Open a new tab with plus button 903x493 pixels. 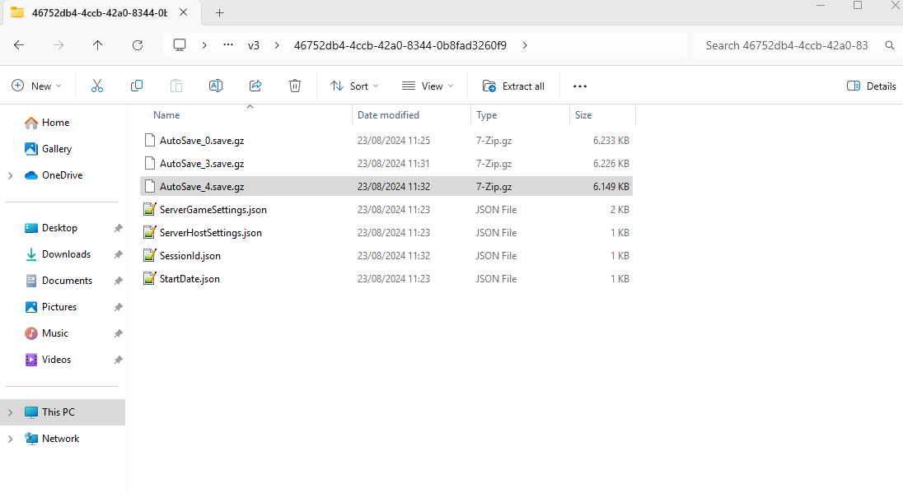pos(219,12)
